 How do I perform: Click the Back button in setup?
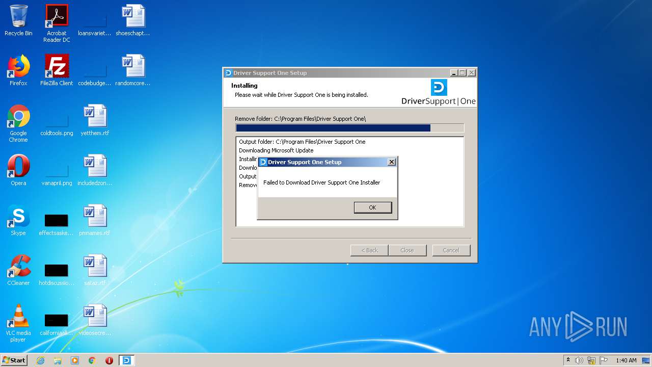click(x=369, y=250)
